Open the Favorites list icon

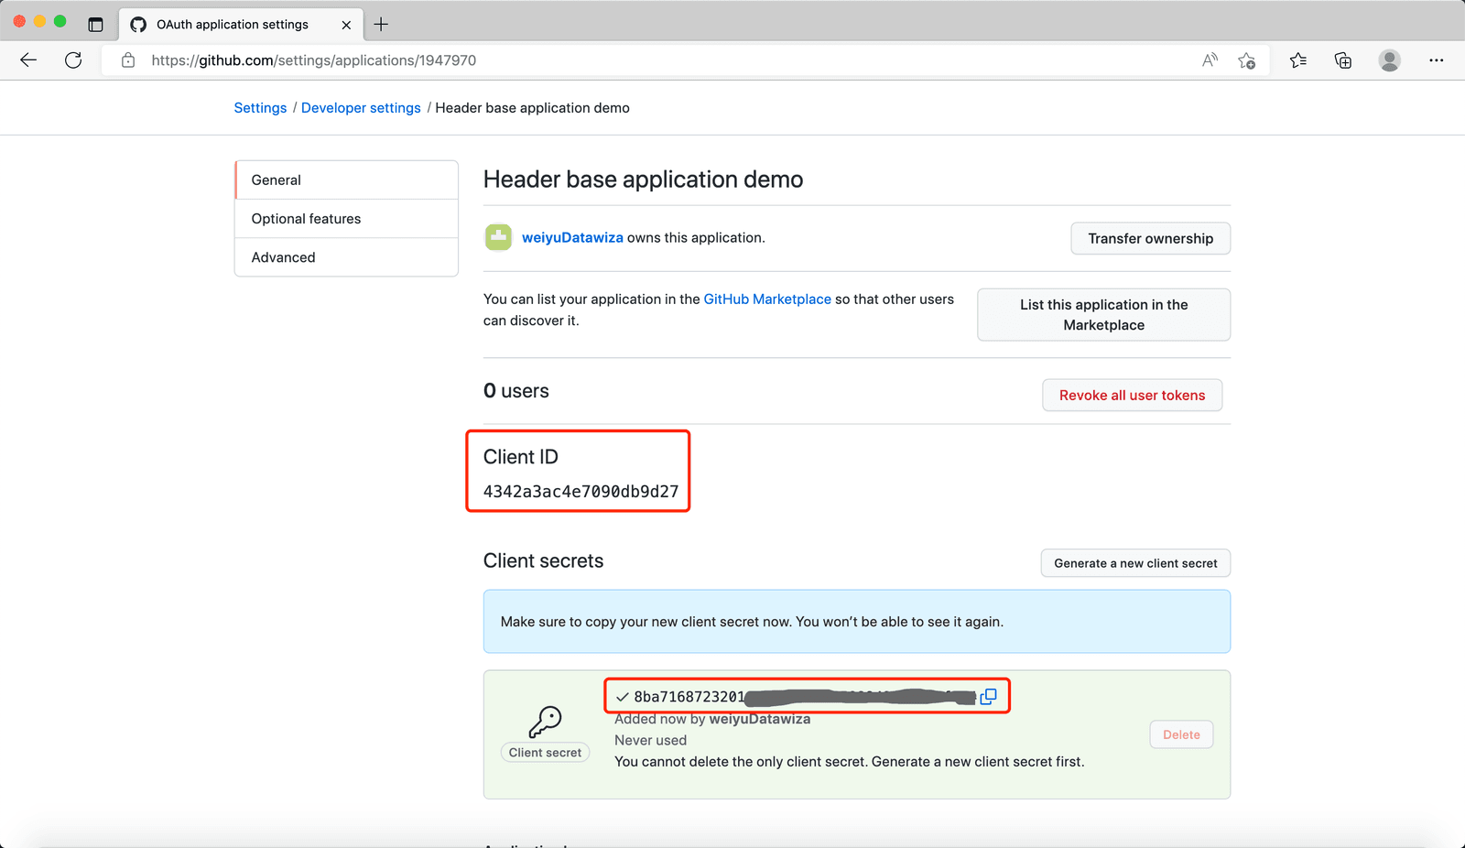[x=1297, y=60]
